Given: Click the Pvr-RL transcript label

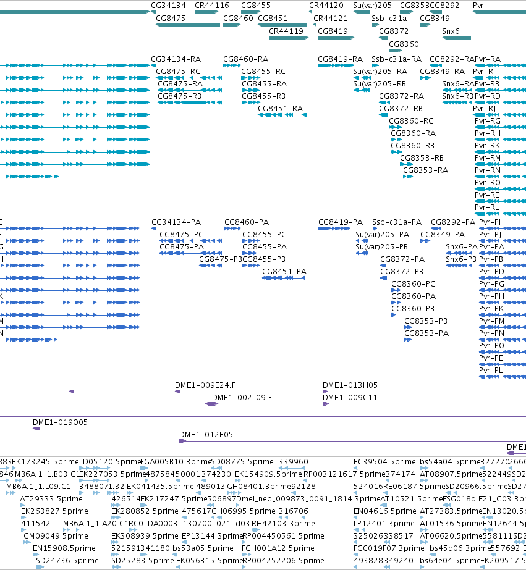Looking at the screenshot, I should (486, 207).
